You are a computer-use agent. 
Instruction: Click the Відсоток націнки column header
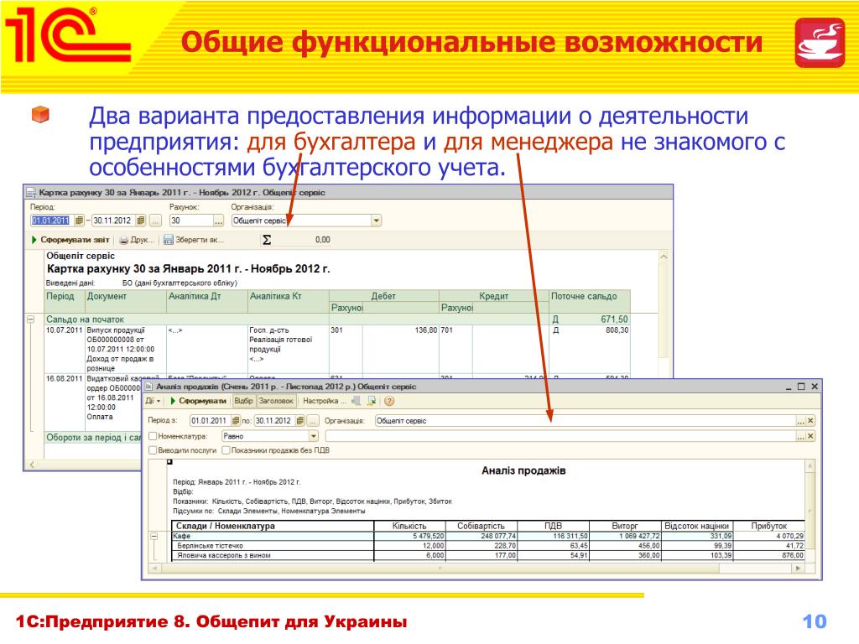697,526
